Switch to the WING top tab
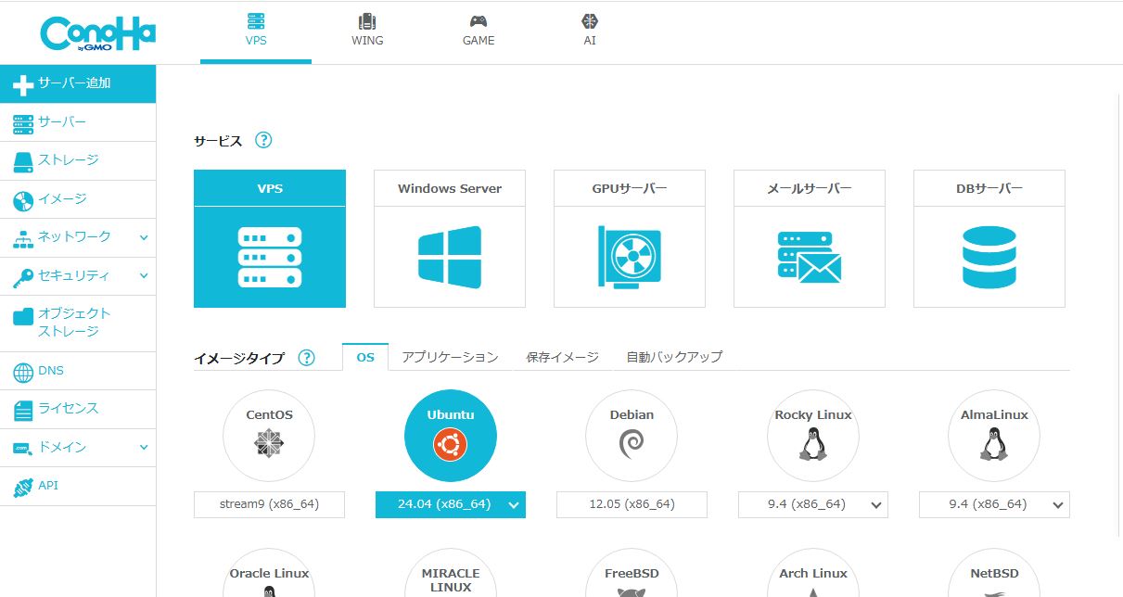This screenshot has width=1123, height=597. point(367,31)
